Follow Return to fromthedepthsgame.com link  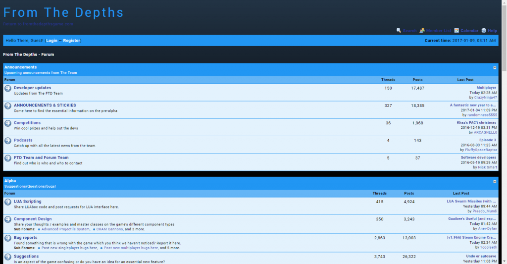coord(38,24)
